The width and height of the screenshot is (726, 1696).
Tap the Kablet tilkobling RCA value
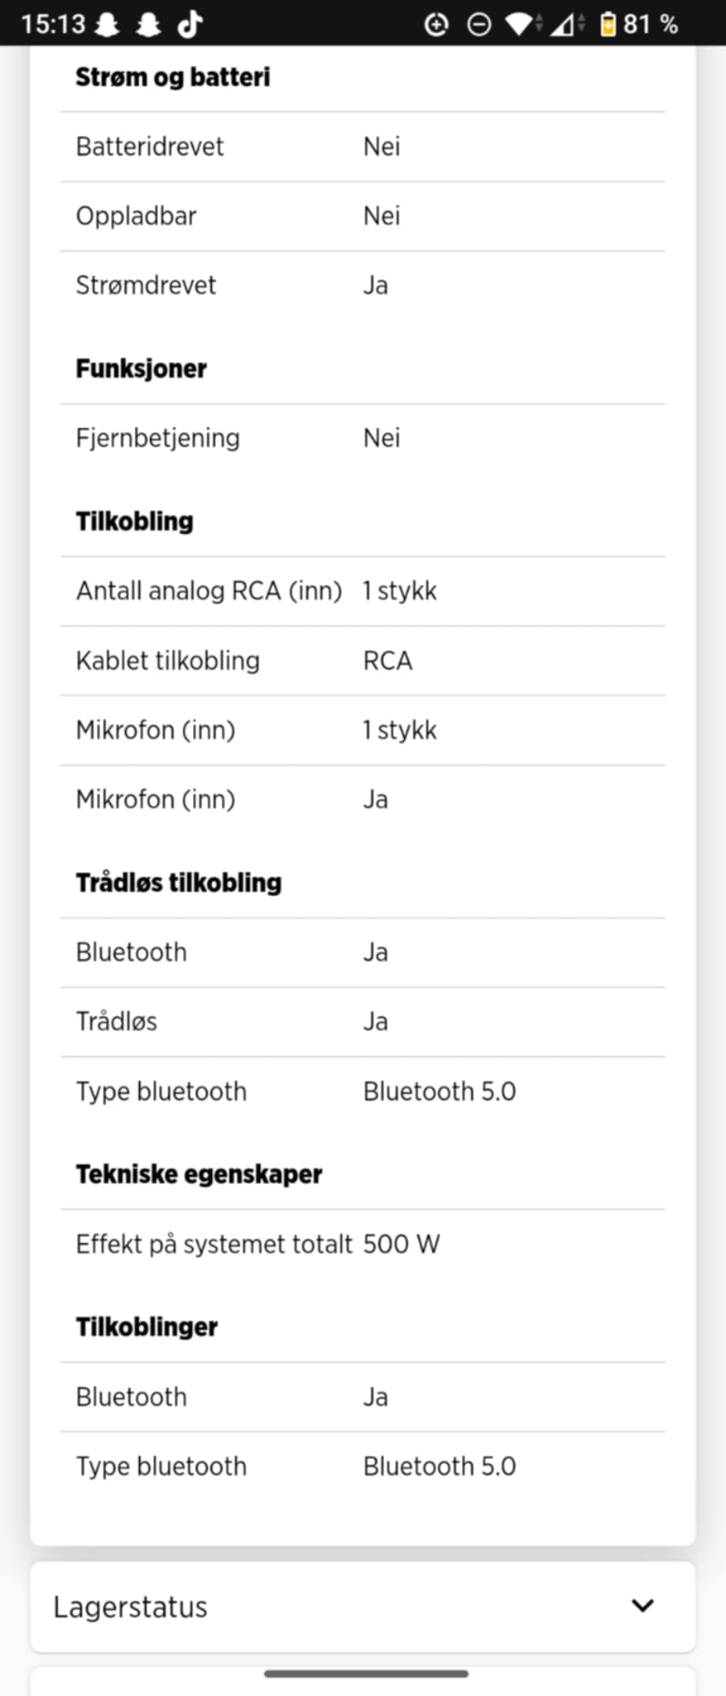[x=387, y=660]
